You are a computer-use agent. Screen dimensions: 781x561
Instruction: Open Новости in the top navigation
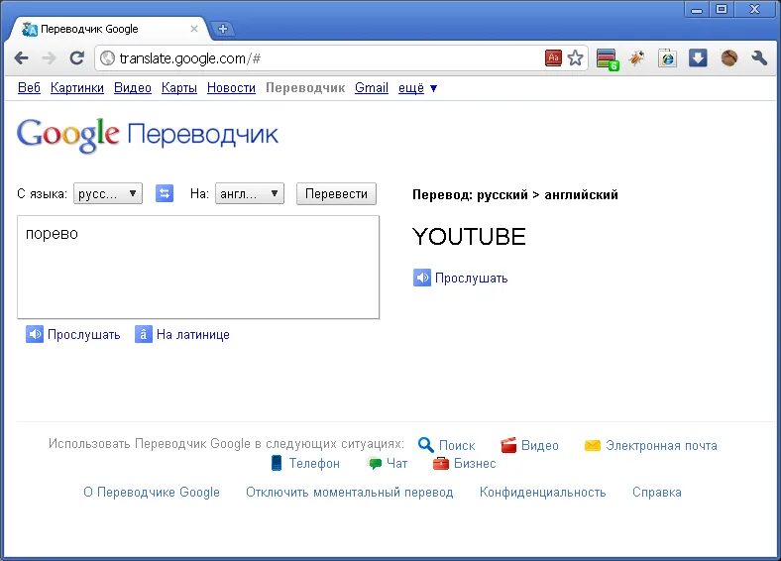tap(231, 87)
